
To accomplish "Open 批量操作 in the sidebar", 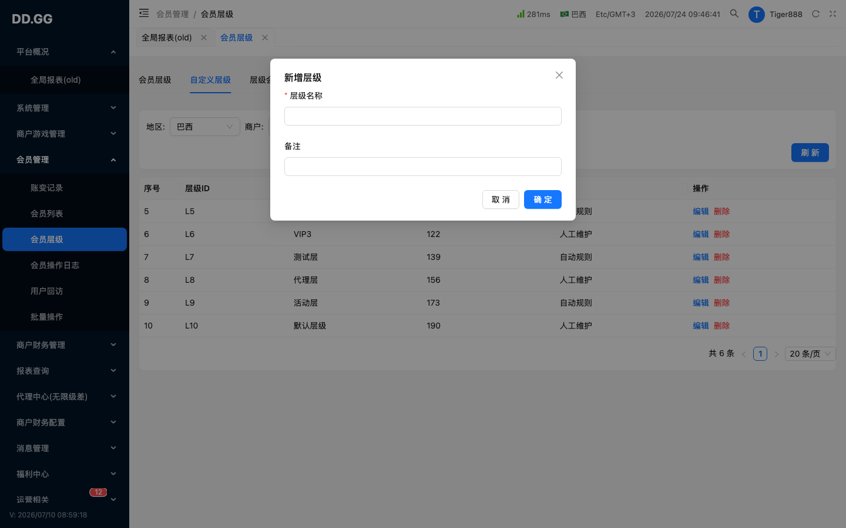I will (65, 317).
